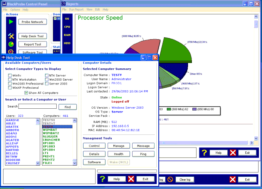Enable the Server 2003 checkbox

click(x=47, y=83)
